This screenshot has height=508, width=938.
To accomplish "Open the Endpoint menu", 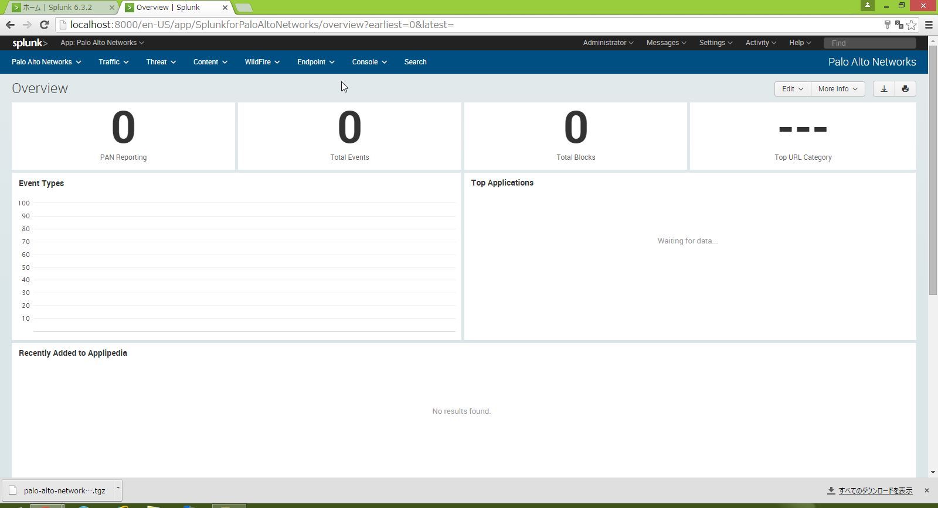I will click(x=316, y=62).
